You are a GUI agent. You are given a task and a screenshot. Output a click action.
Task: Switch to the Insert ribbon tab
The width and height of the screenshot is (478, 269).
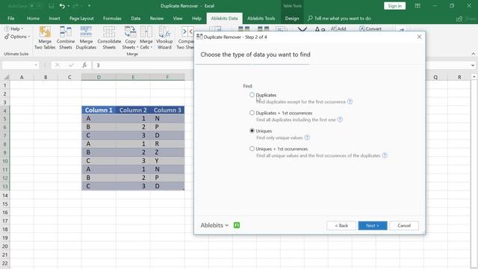pos(55,18)
